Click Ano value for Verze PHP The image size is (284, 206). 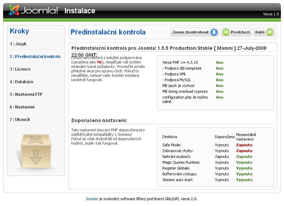pos(219,62)
